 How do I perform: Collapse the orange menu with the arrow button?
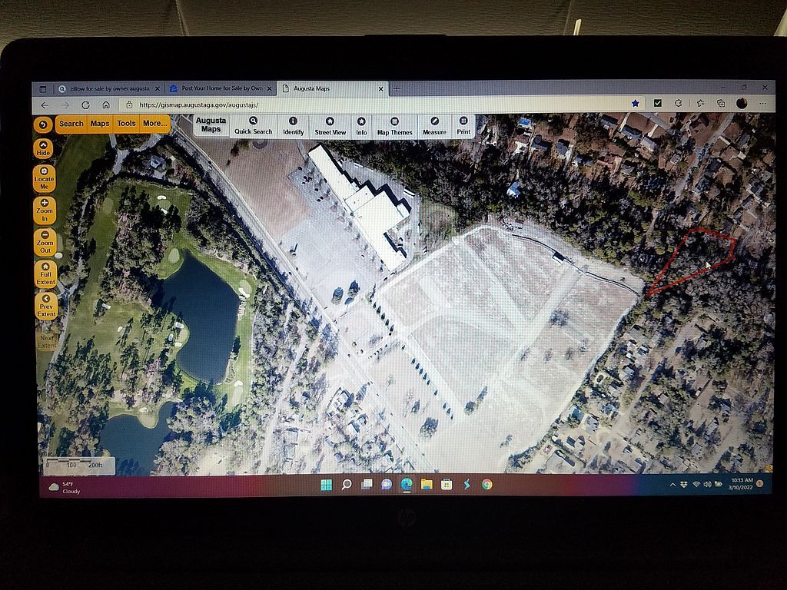[42, 124]
